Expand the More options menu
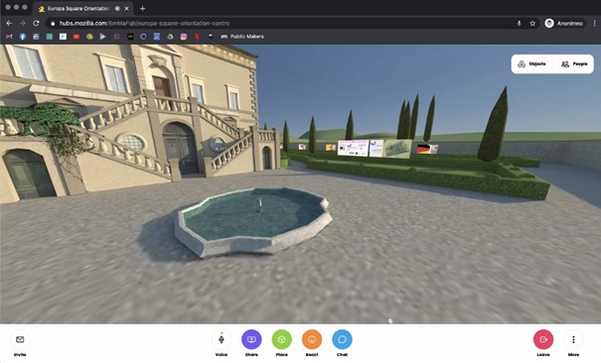 tap(573, 339)
